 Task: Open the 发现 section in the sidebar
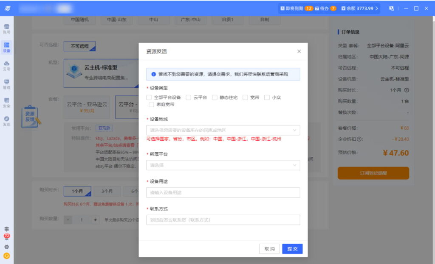[7, 121]
